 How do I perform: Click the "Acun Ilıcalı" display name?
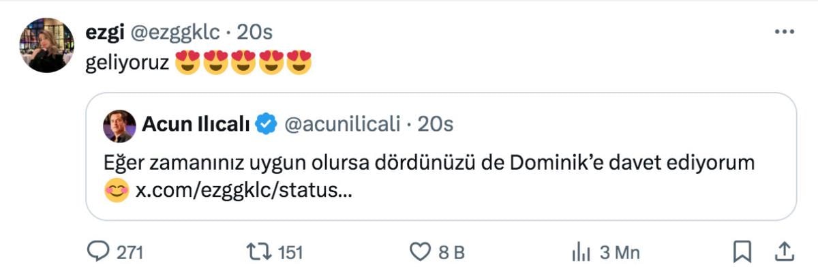[196, 125]
